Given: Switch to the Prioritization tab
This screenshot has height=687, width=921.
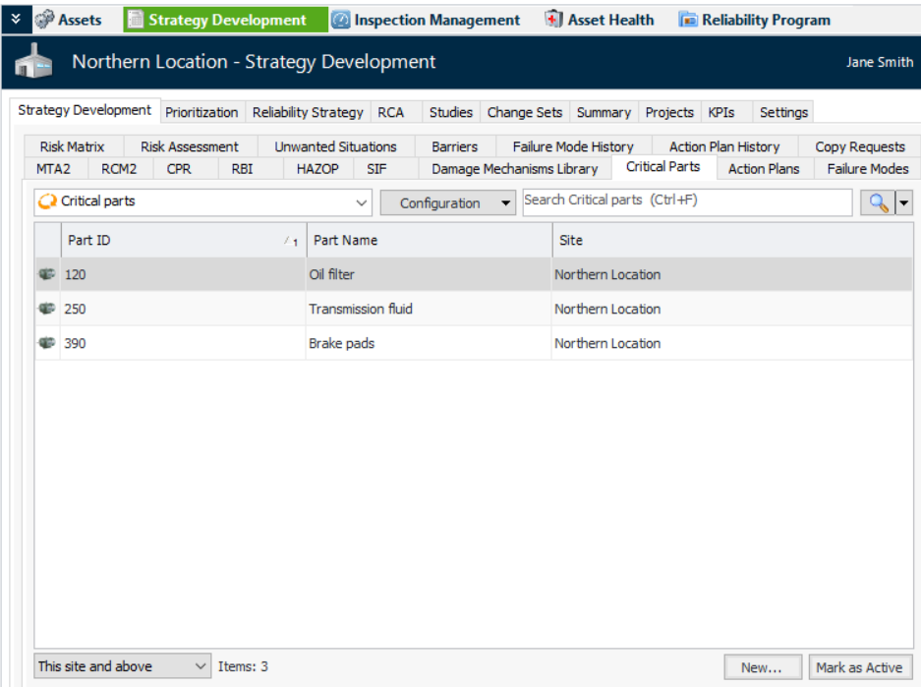Looking at the screenshot, I should click(x=201, y=112).
